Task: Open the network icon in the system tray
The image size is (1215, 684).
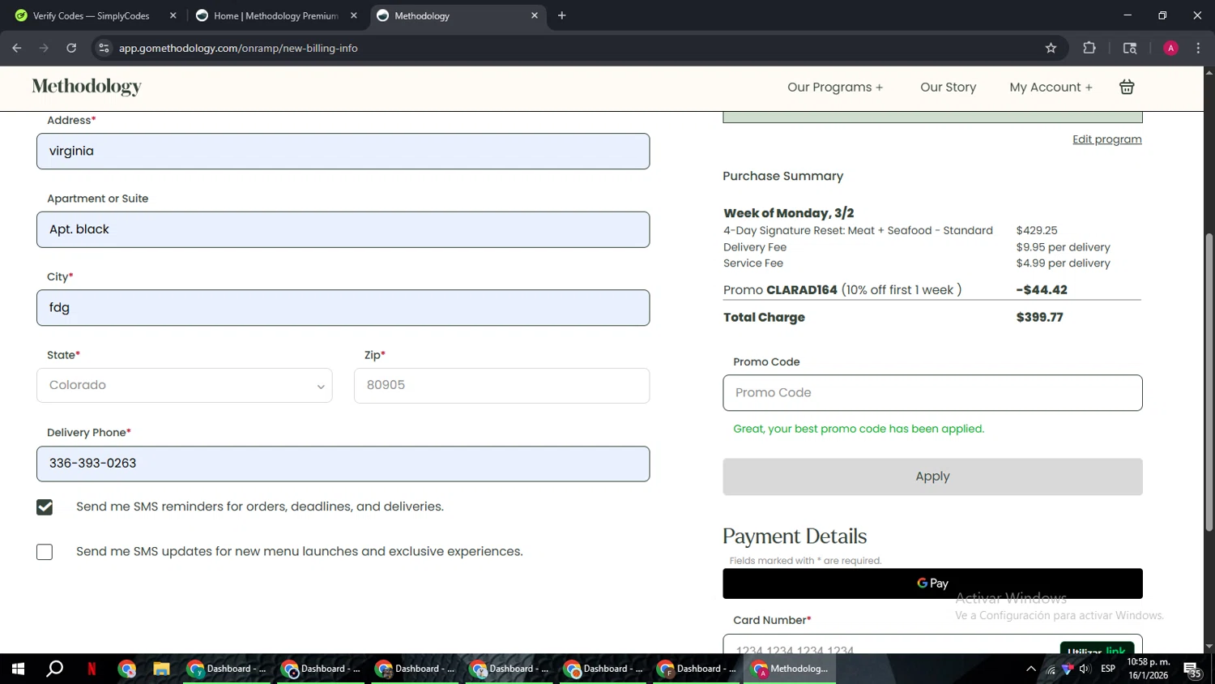Action: point(1051,669)
